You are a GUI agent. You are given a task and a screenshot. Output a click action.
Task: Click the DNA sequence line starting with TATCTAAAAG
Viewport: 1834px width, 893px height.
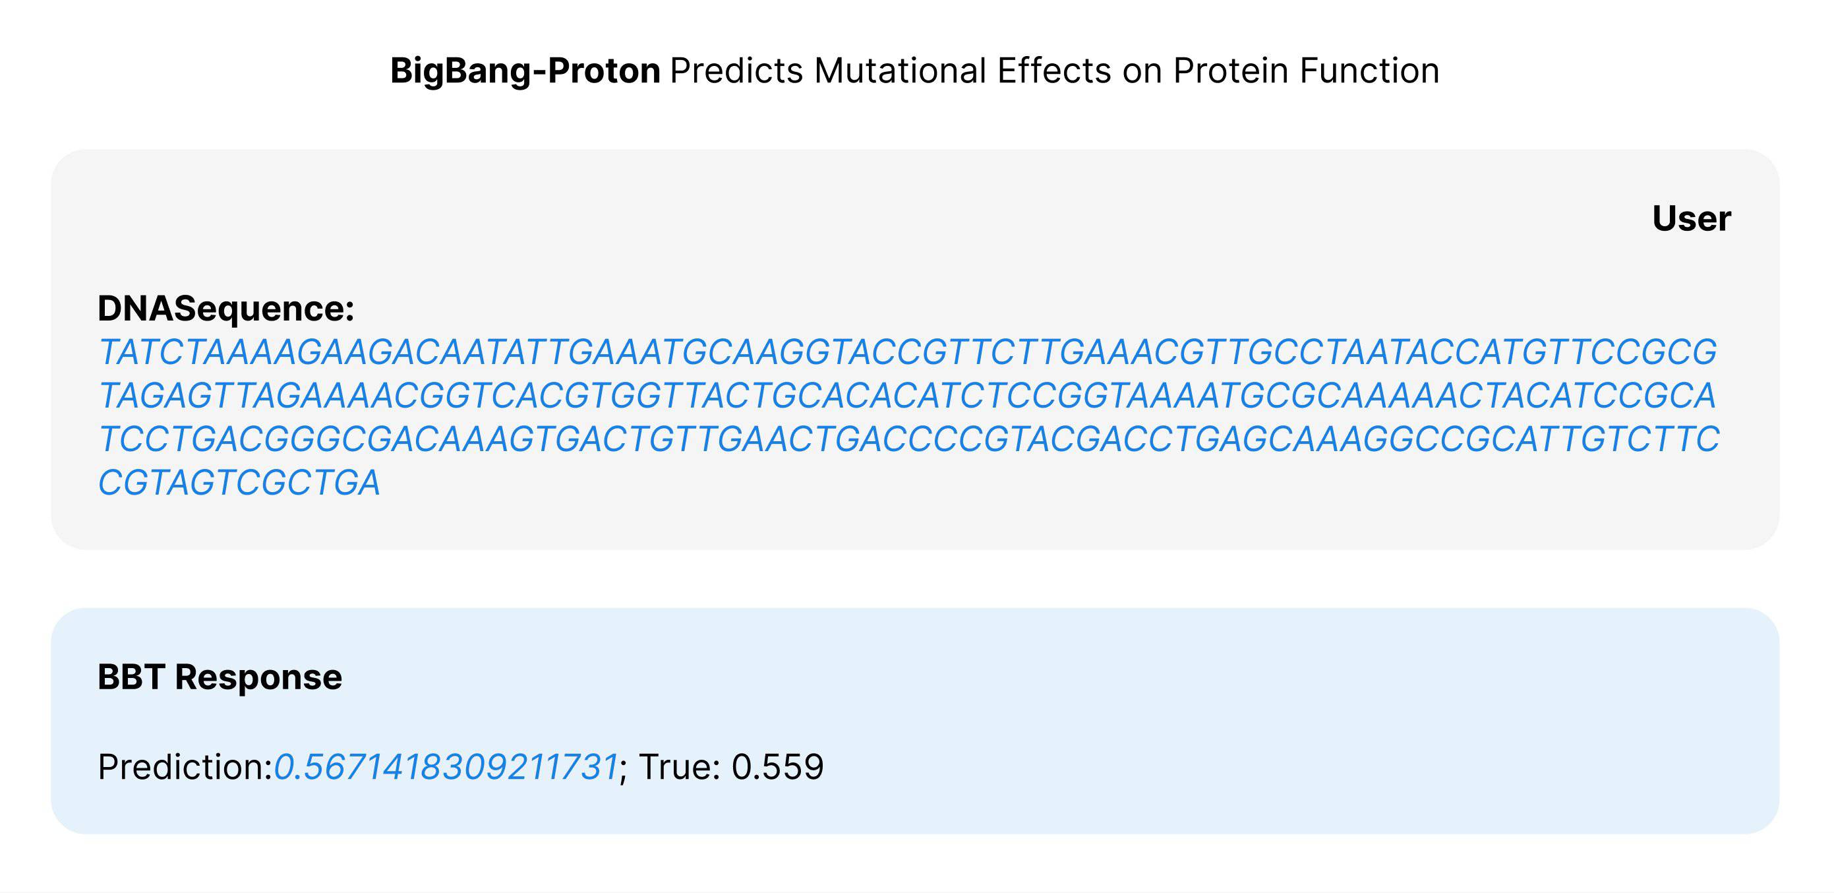click(908, 352)
